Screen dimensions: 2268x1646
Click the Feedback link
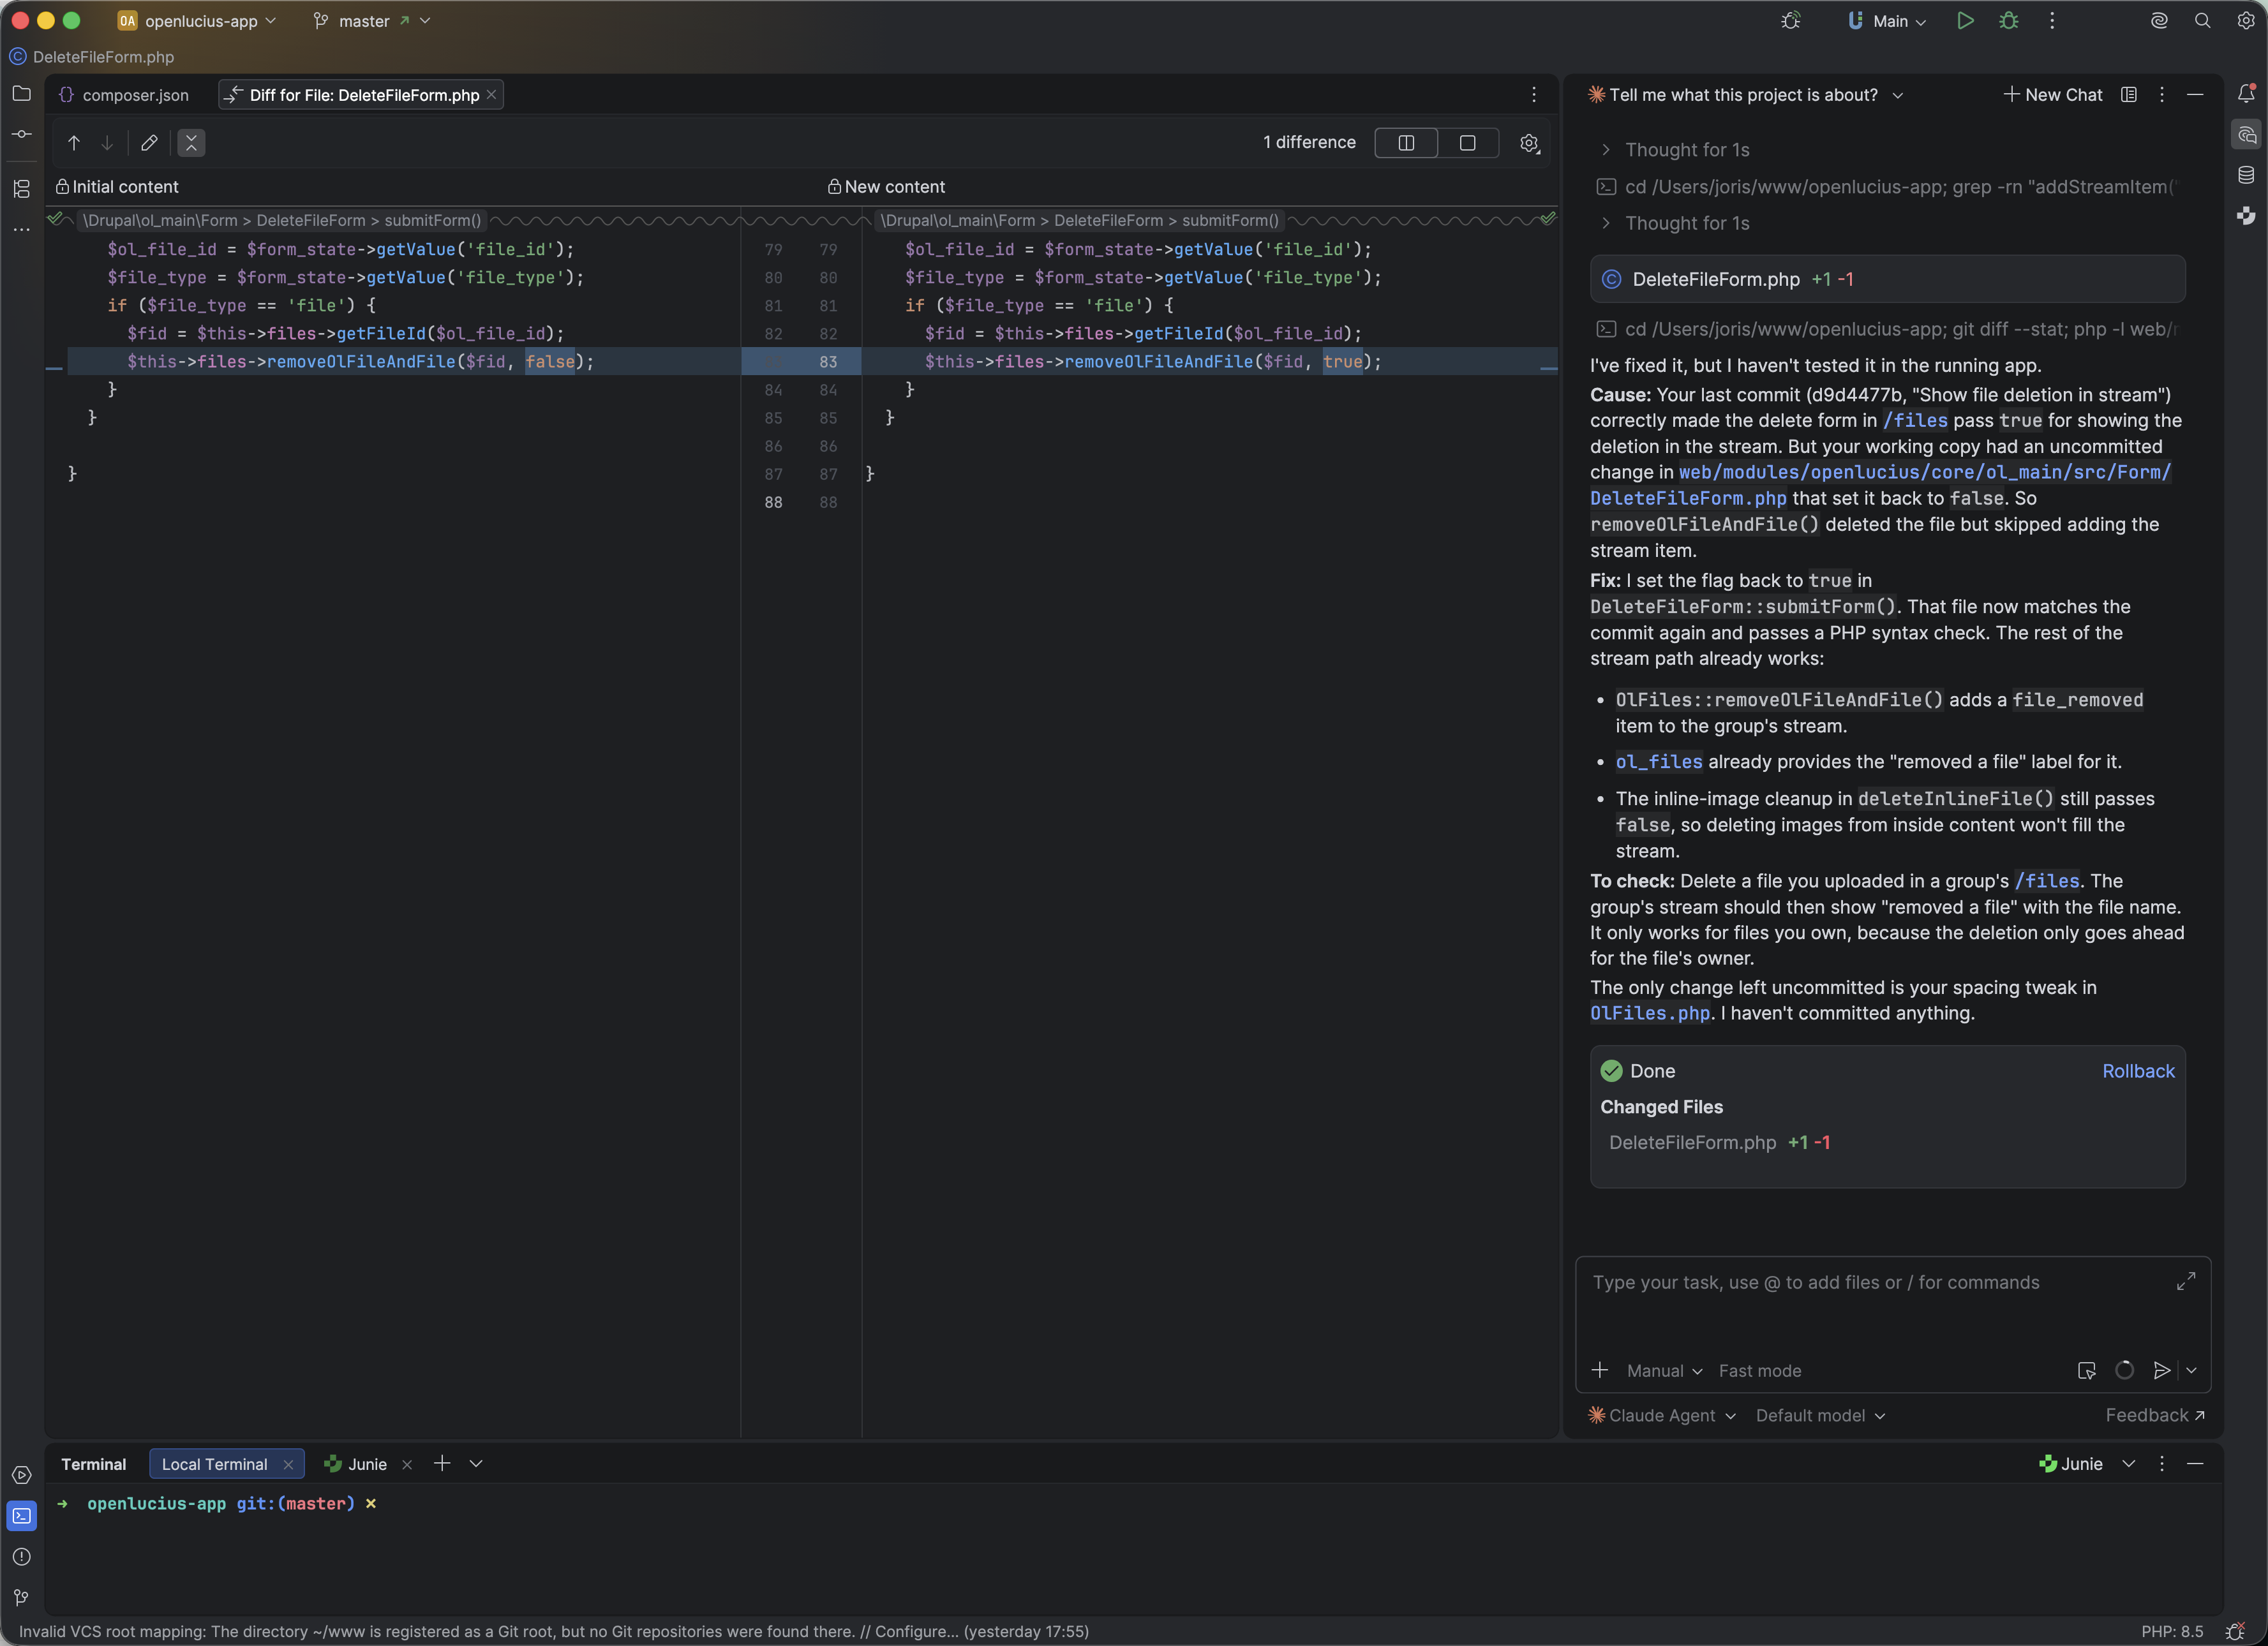(x=2155, y=1416)
